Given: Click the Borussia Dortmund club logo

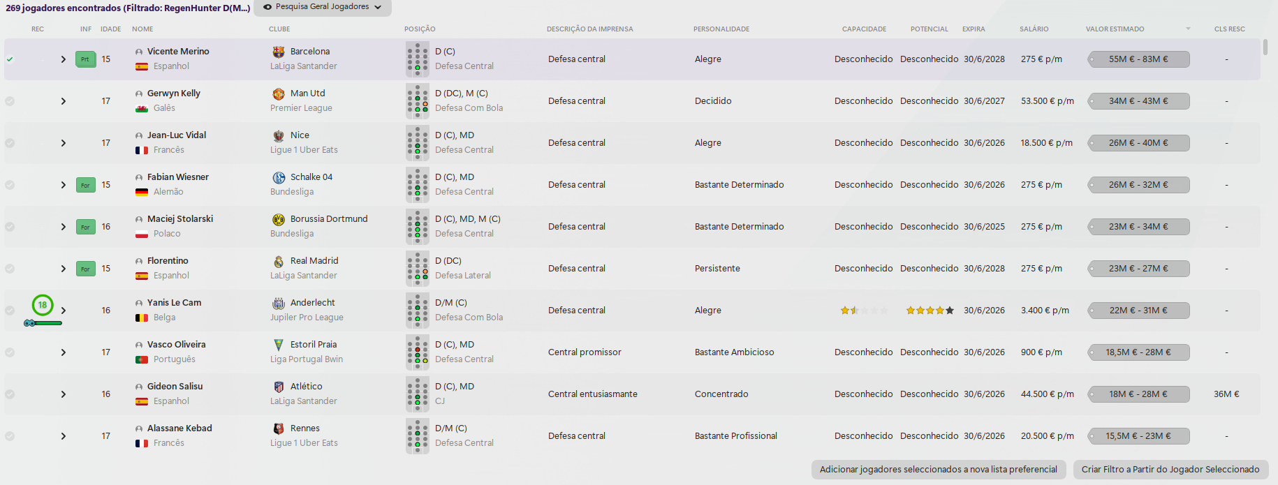Looking at the screenshot, I should [x=279, y=219].
